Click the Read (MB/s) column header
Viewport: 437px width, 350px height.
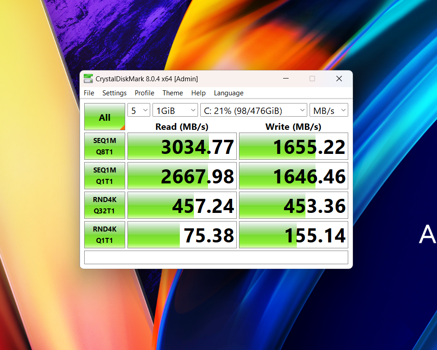[x=182, y=127]
